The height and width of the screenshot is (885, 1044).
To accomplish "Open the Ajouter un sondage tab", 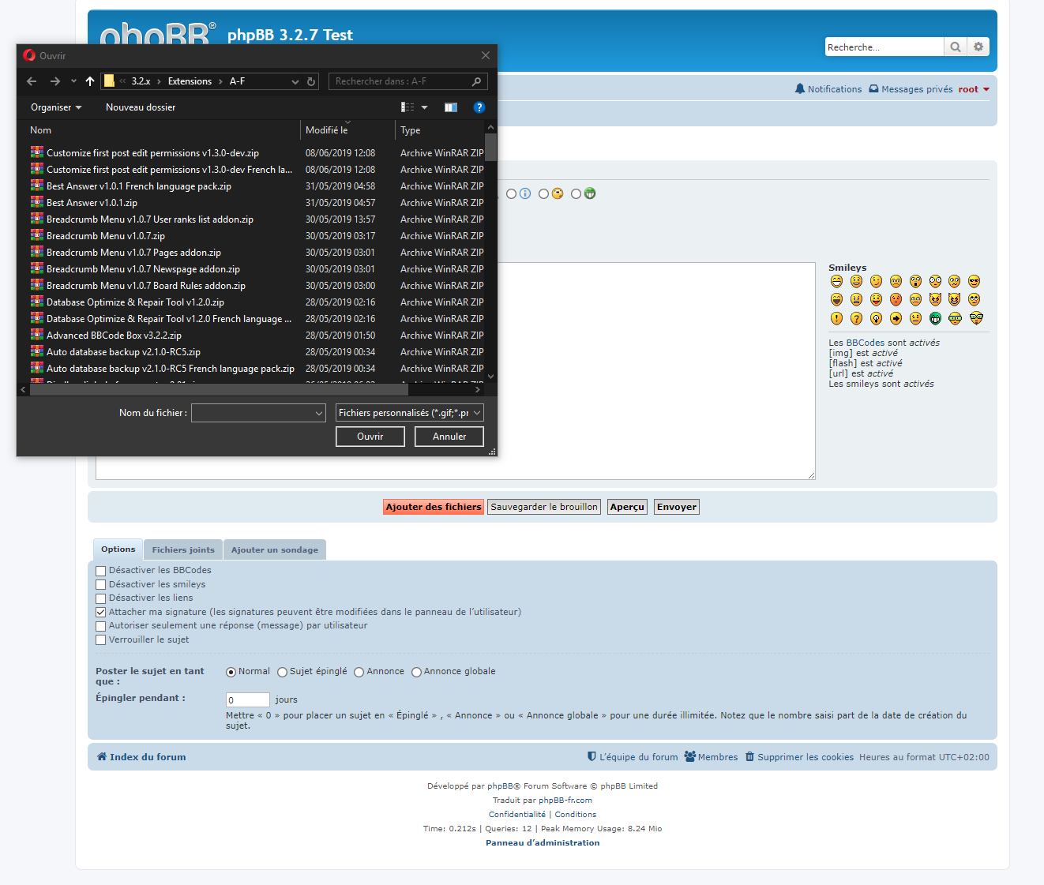I will 275,550.
